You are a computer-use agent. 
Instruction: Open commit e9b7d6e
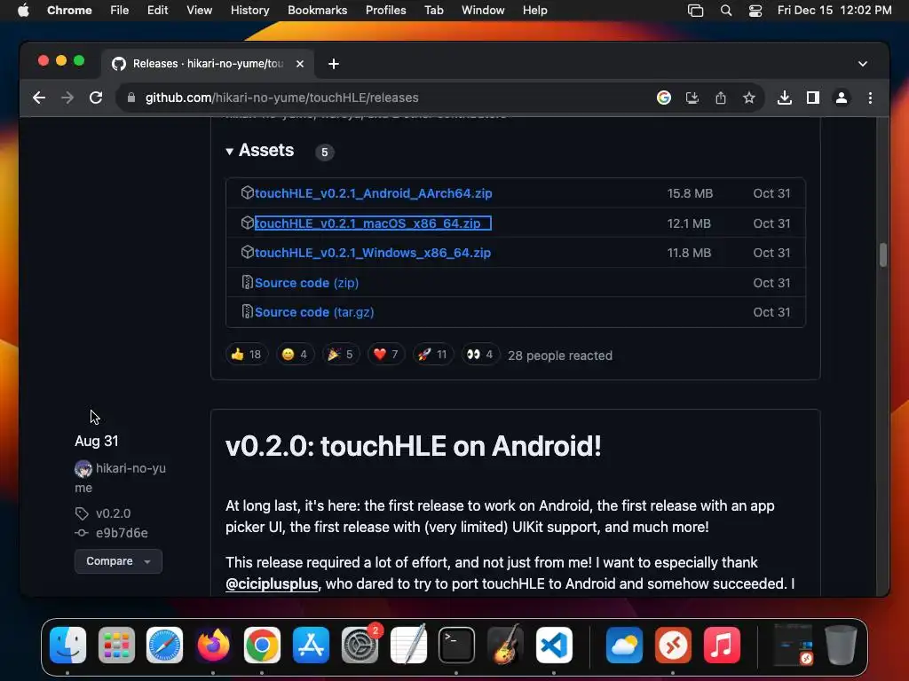coord(122,533)
